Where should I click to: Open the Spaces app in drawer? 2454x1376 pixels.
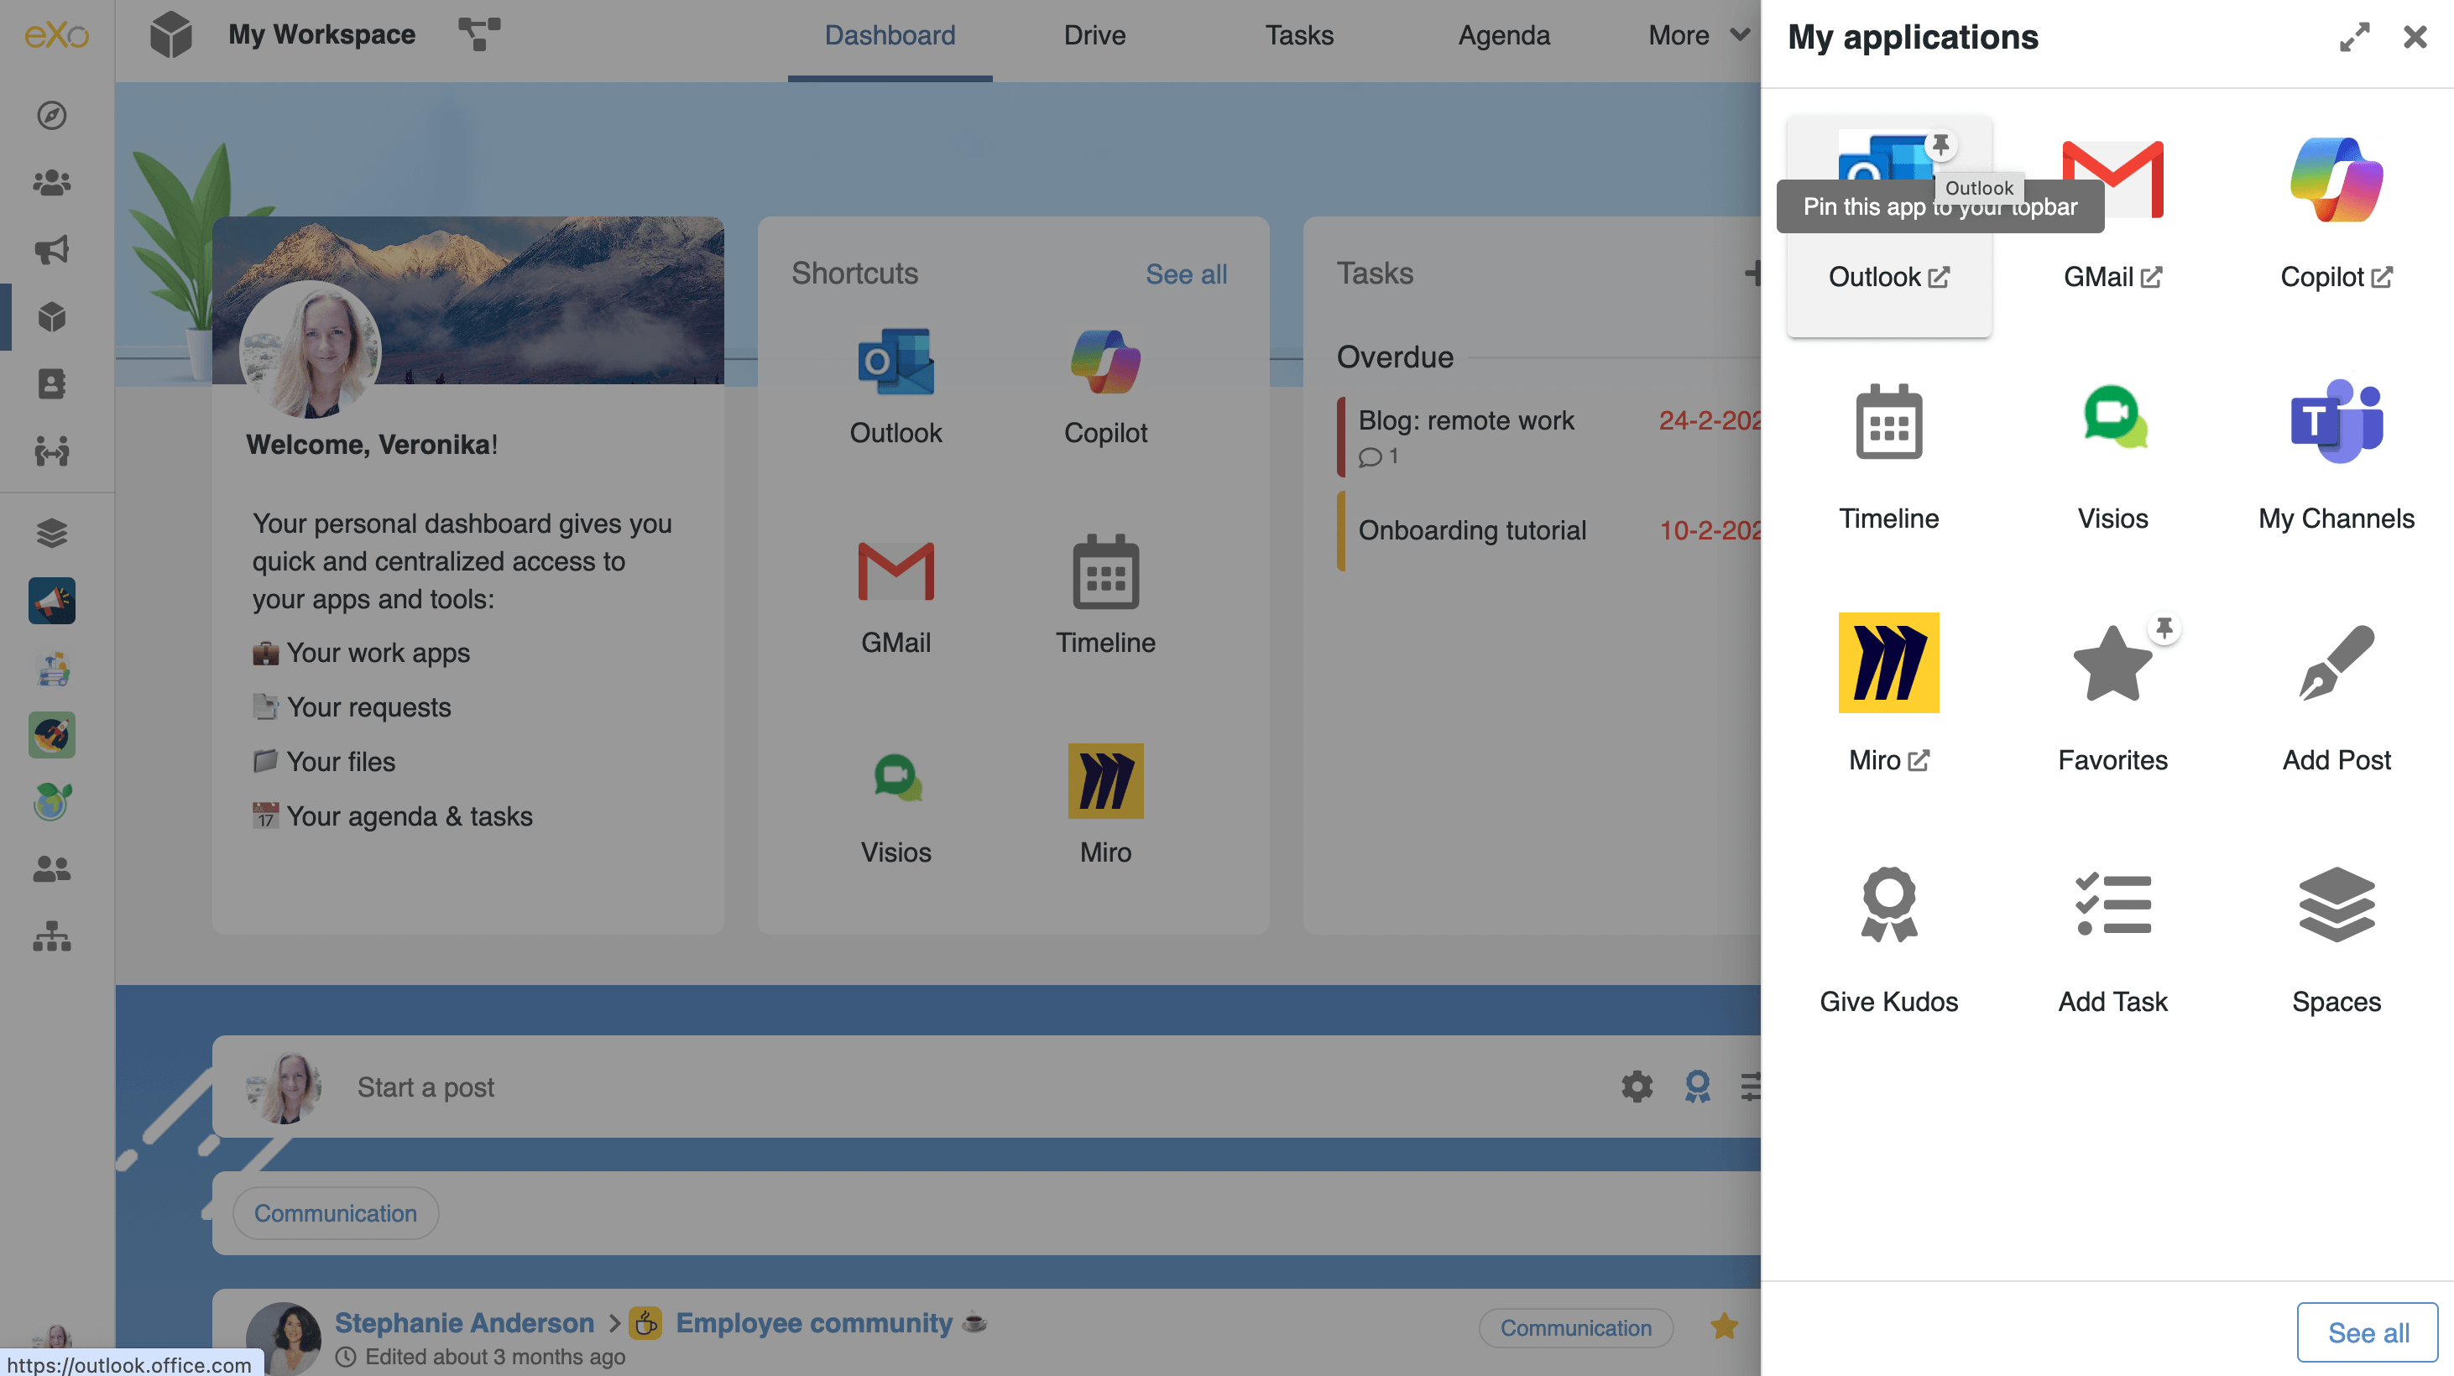(x=2336, y=904)
